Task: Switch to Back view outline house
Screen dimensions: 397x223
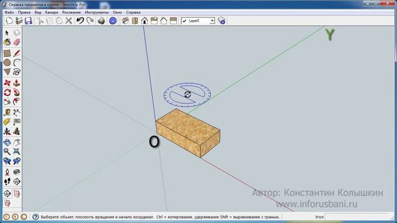Action: click(x=164, y=20)
